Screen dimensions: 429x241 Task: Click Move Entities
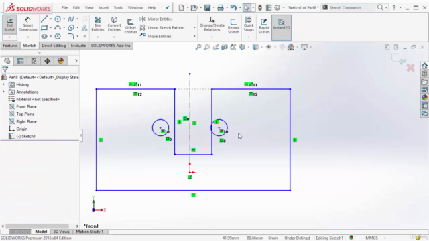(x=156, y=36)
